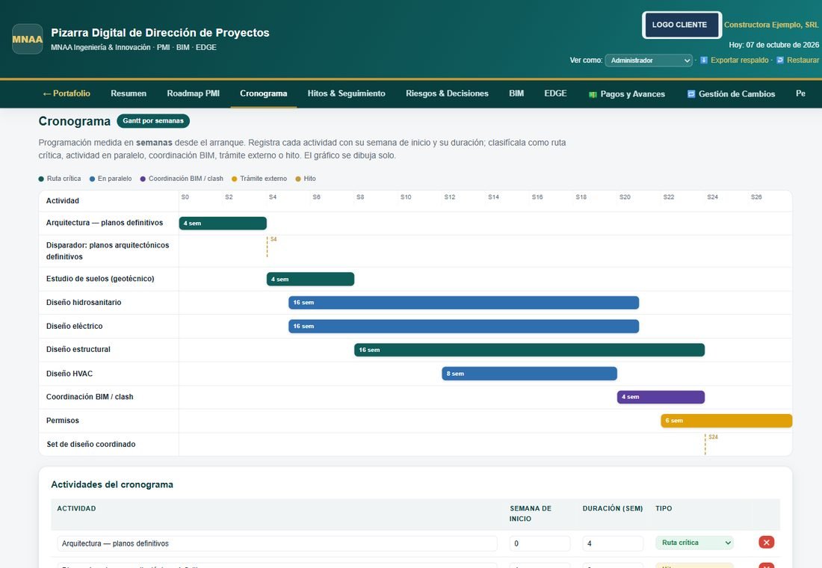Switch to the Roadmap PMI tab

point(193,93)
